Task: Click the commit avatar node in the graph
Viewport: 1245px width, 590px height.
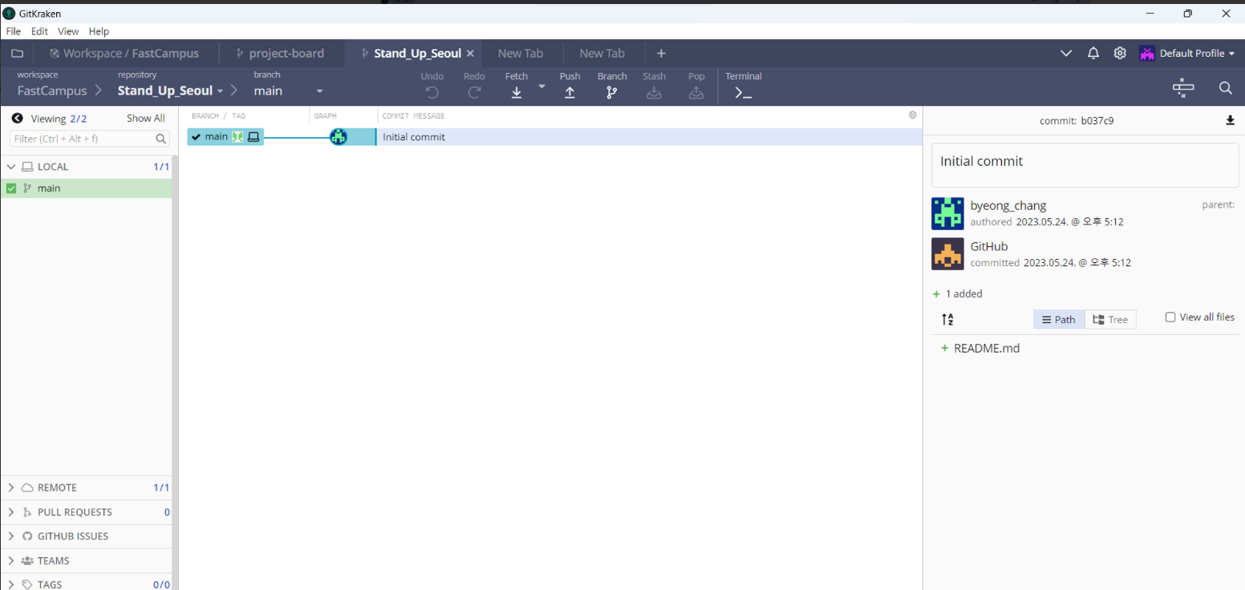Action: click(339, 137)
